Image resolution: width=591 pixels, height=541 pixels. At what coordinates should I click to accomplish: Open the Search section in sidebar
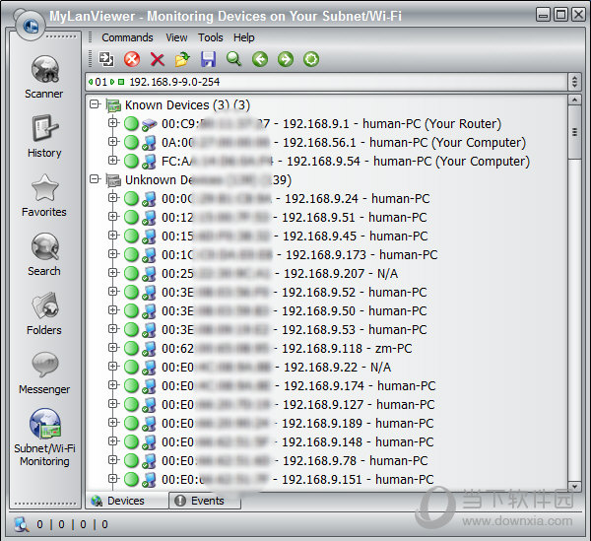coord(44,254)
